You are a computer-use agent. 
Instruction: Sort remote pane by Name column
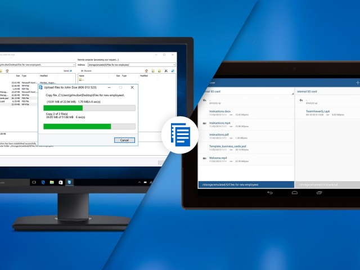pyautogui.click(x=82, y=75)
